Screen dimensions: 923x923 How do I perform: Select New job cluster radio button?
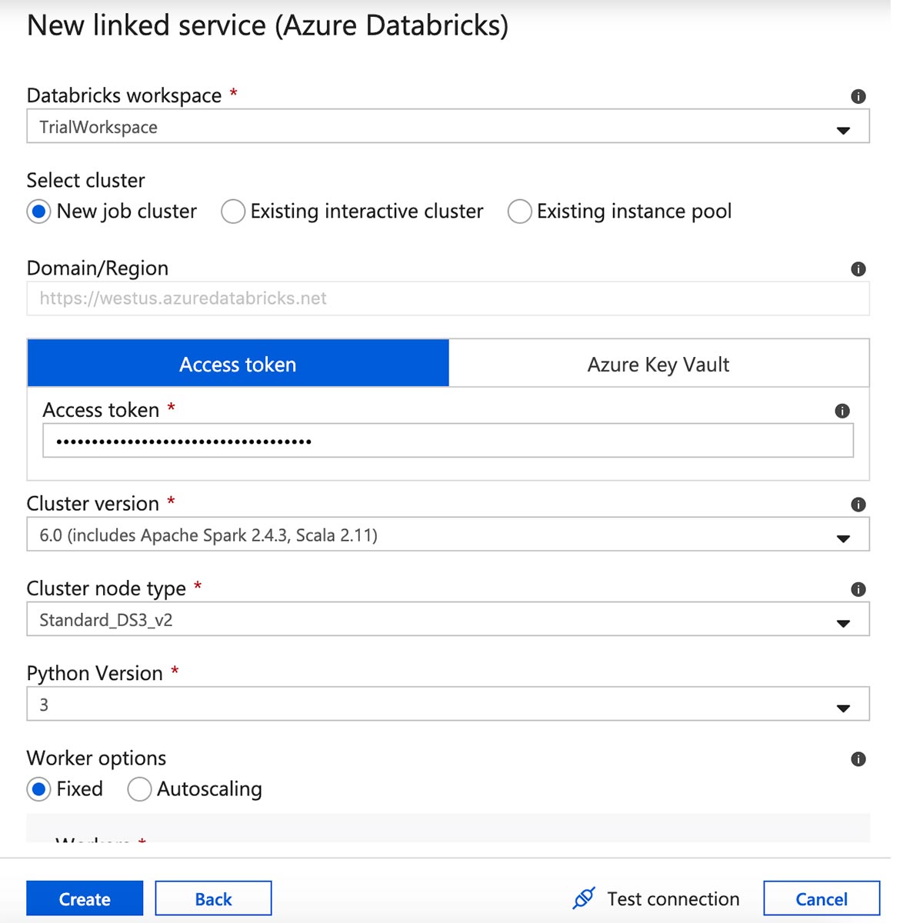(x=39, y=212)
